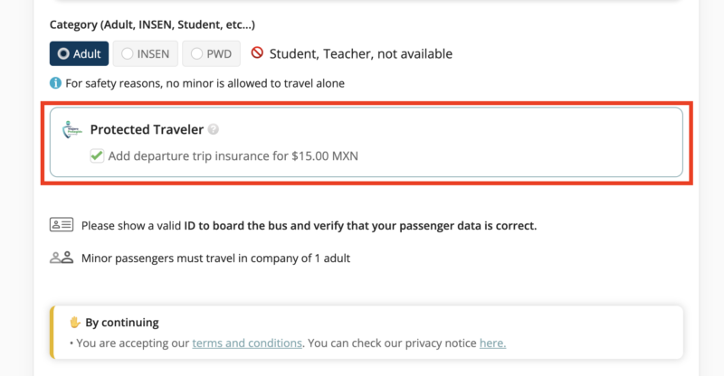Open the terms and conditions link
Image resolution: width=724 pixels, height=376 pixels.
tap(247, 343)
